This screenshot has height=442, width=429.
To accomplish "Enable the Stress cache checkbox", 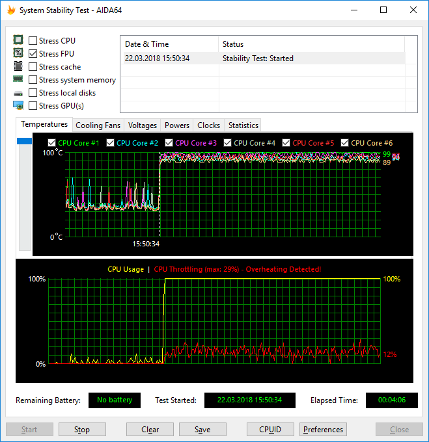I will (x=33, y=67).
